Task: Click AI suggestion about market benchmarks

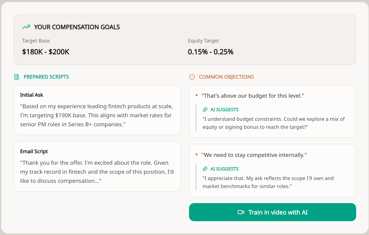Action: [x=268, y=182]
